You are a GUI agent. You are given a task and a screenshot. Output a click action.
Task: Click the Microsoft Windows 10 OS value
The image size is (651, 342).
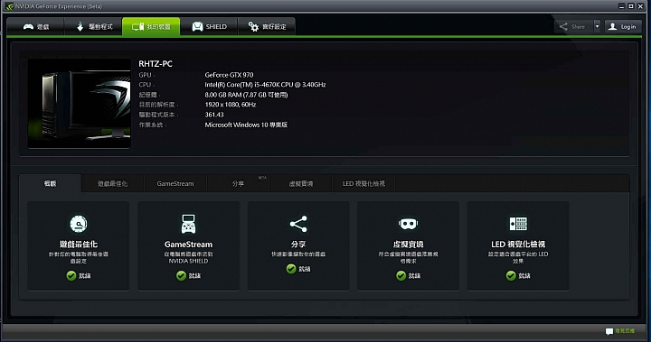246,125
